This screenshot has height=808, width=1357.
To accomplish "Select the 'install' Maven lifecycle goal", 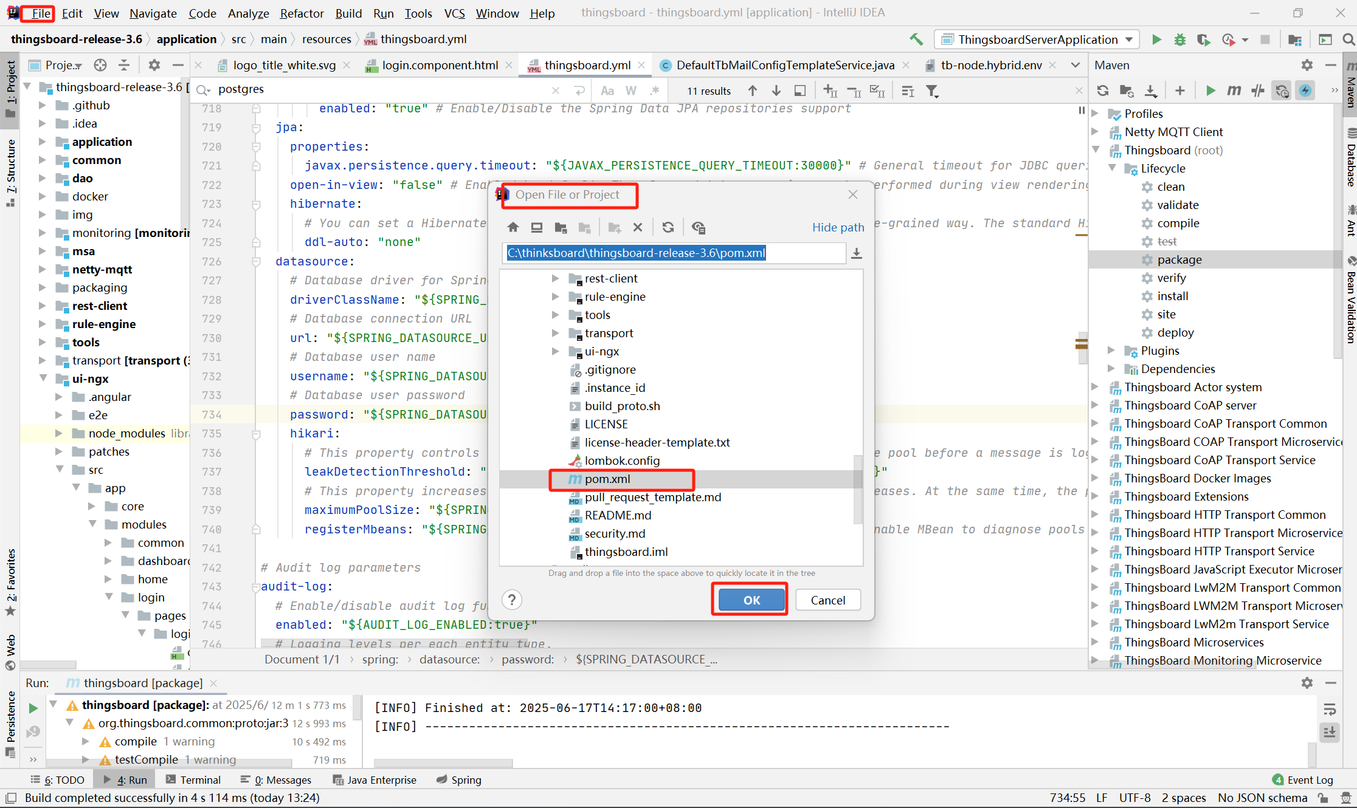I will (x=1172, y=296).
